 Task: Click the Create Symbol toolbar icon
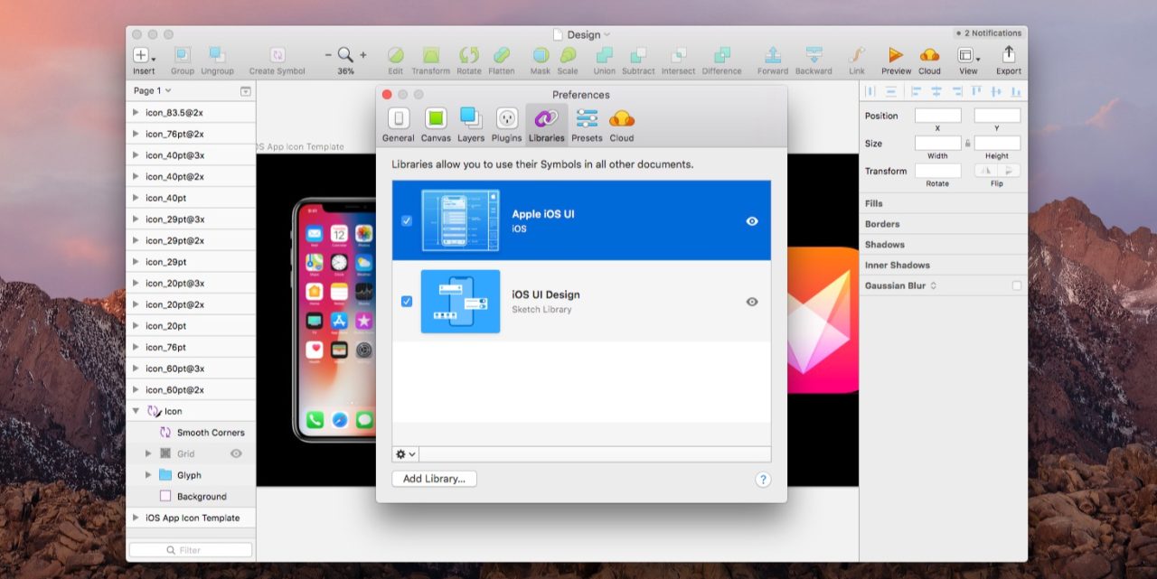[277, 56]
